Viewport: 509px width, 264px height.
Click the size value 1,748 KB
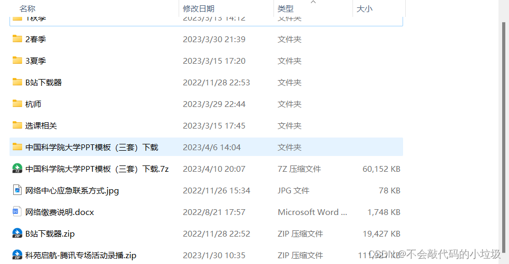coord(384,212)
